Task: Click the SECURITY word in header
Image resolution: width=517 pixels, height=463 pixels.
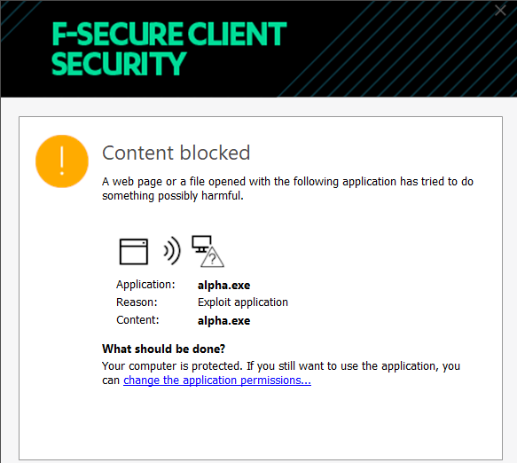Action: 119,64
